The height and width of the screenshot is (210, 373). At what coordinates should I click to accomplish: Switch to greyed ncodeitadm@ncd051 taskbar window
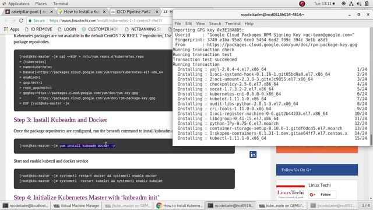point(333,205)
